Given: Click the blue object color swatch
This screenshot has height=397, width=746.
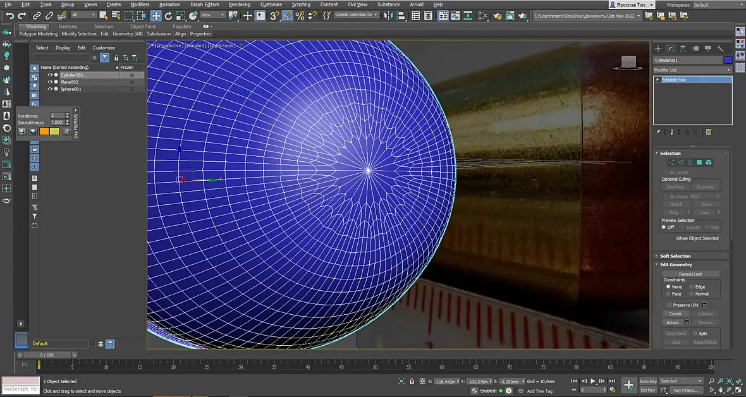Looking at the screenshot, I should point(728,60).
